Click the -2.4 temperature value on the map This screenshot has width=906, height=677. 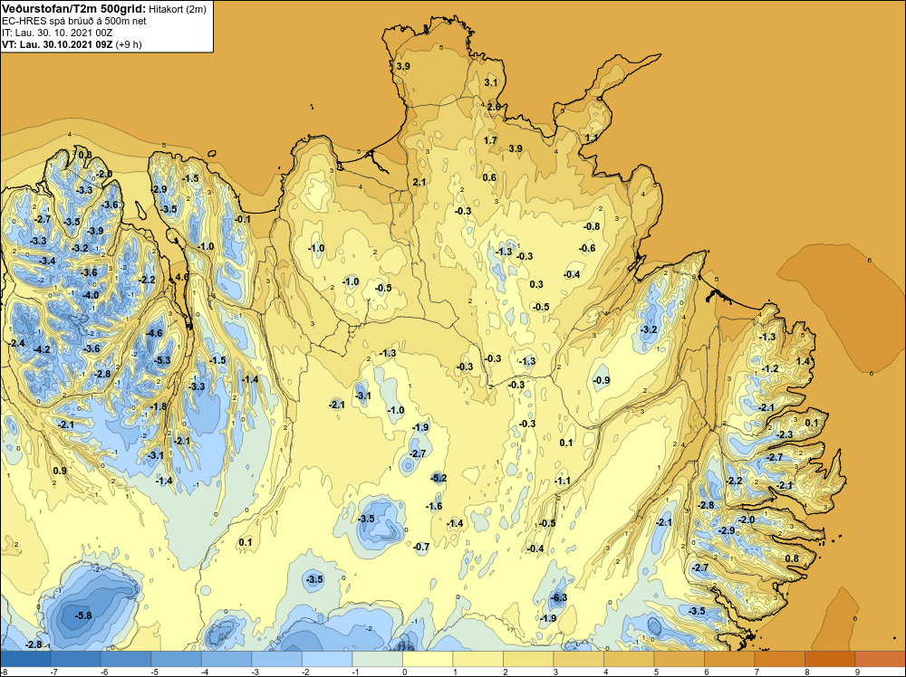(17, 343)
